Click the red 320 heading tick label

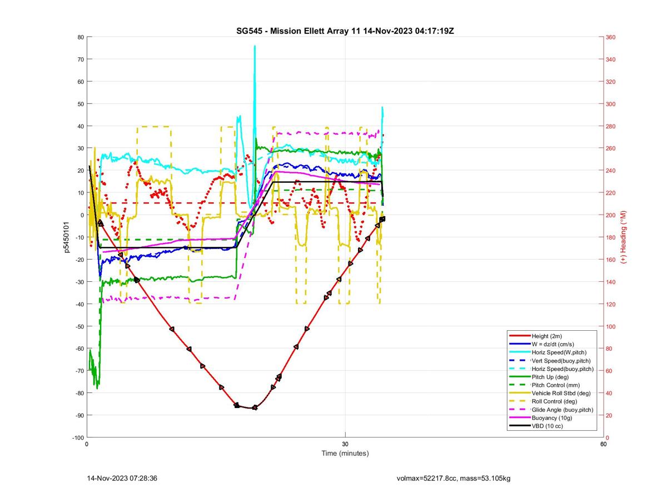(611, 82)
